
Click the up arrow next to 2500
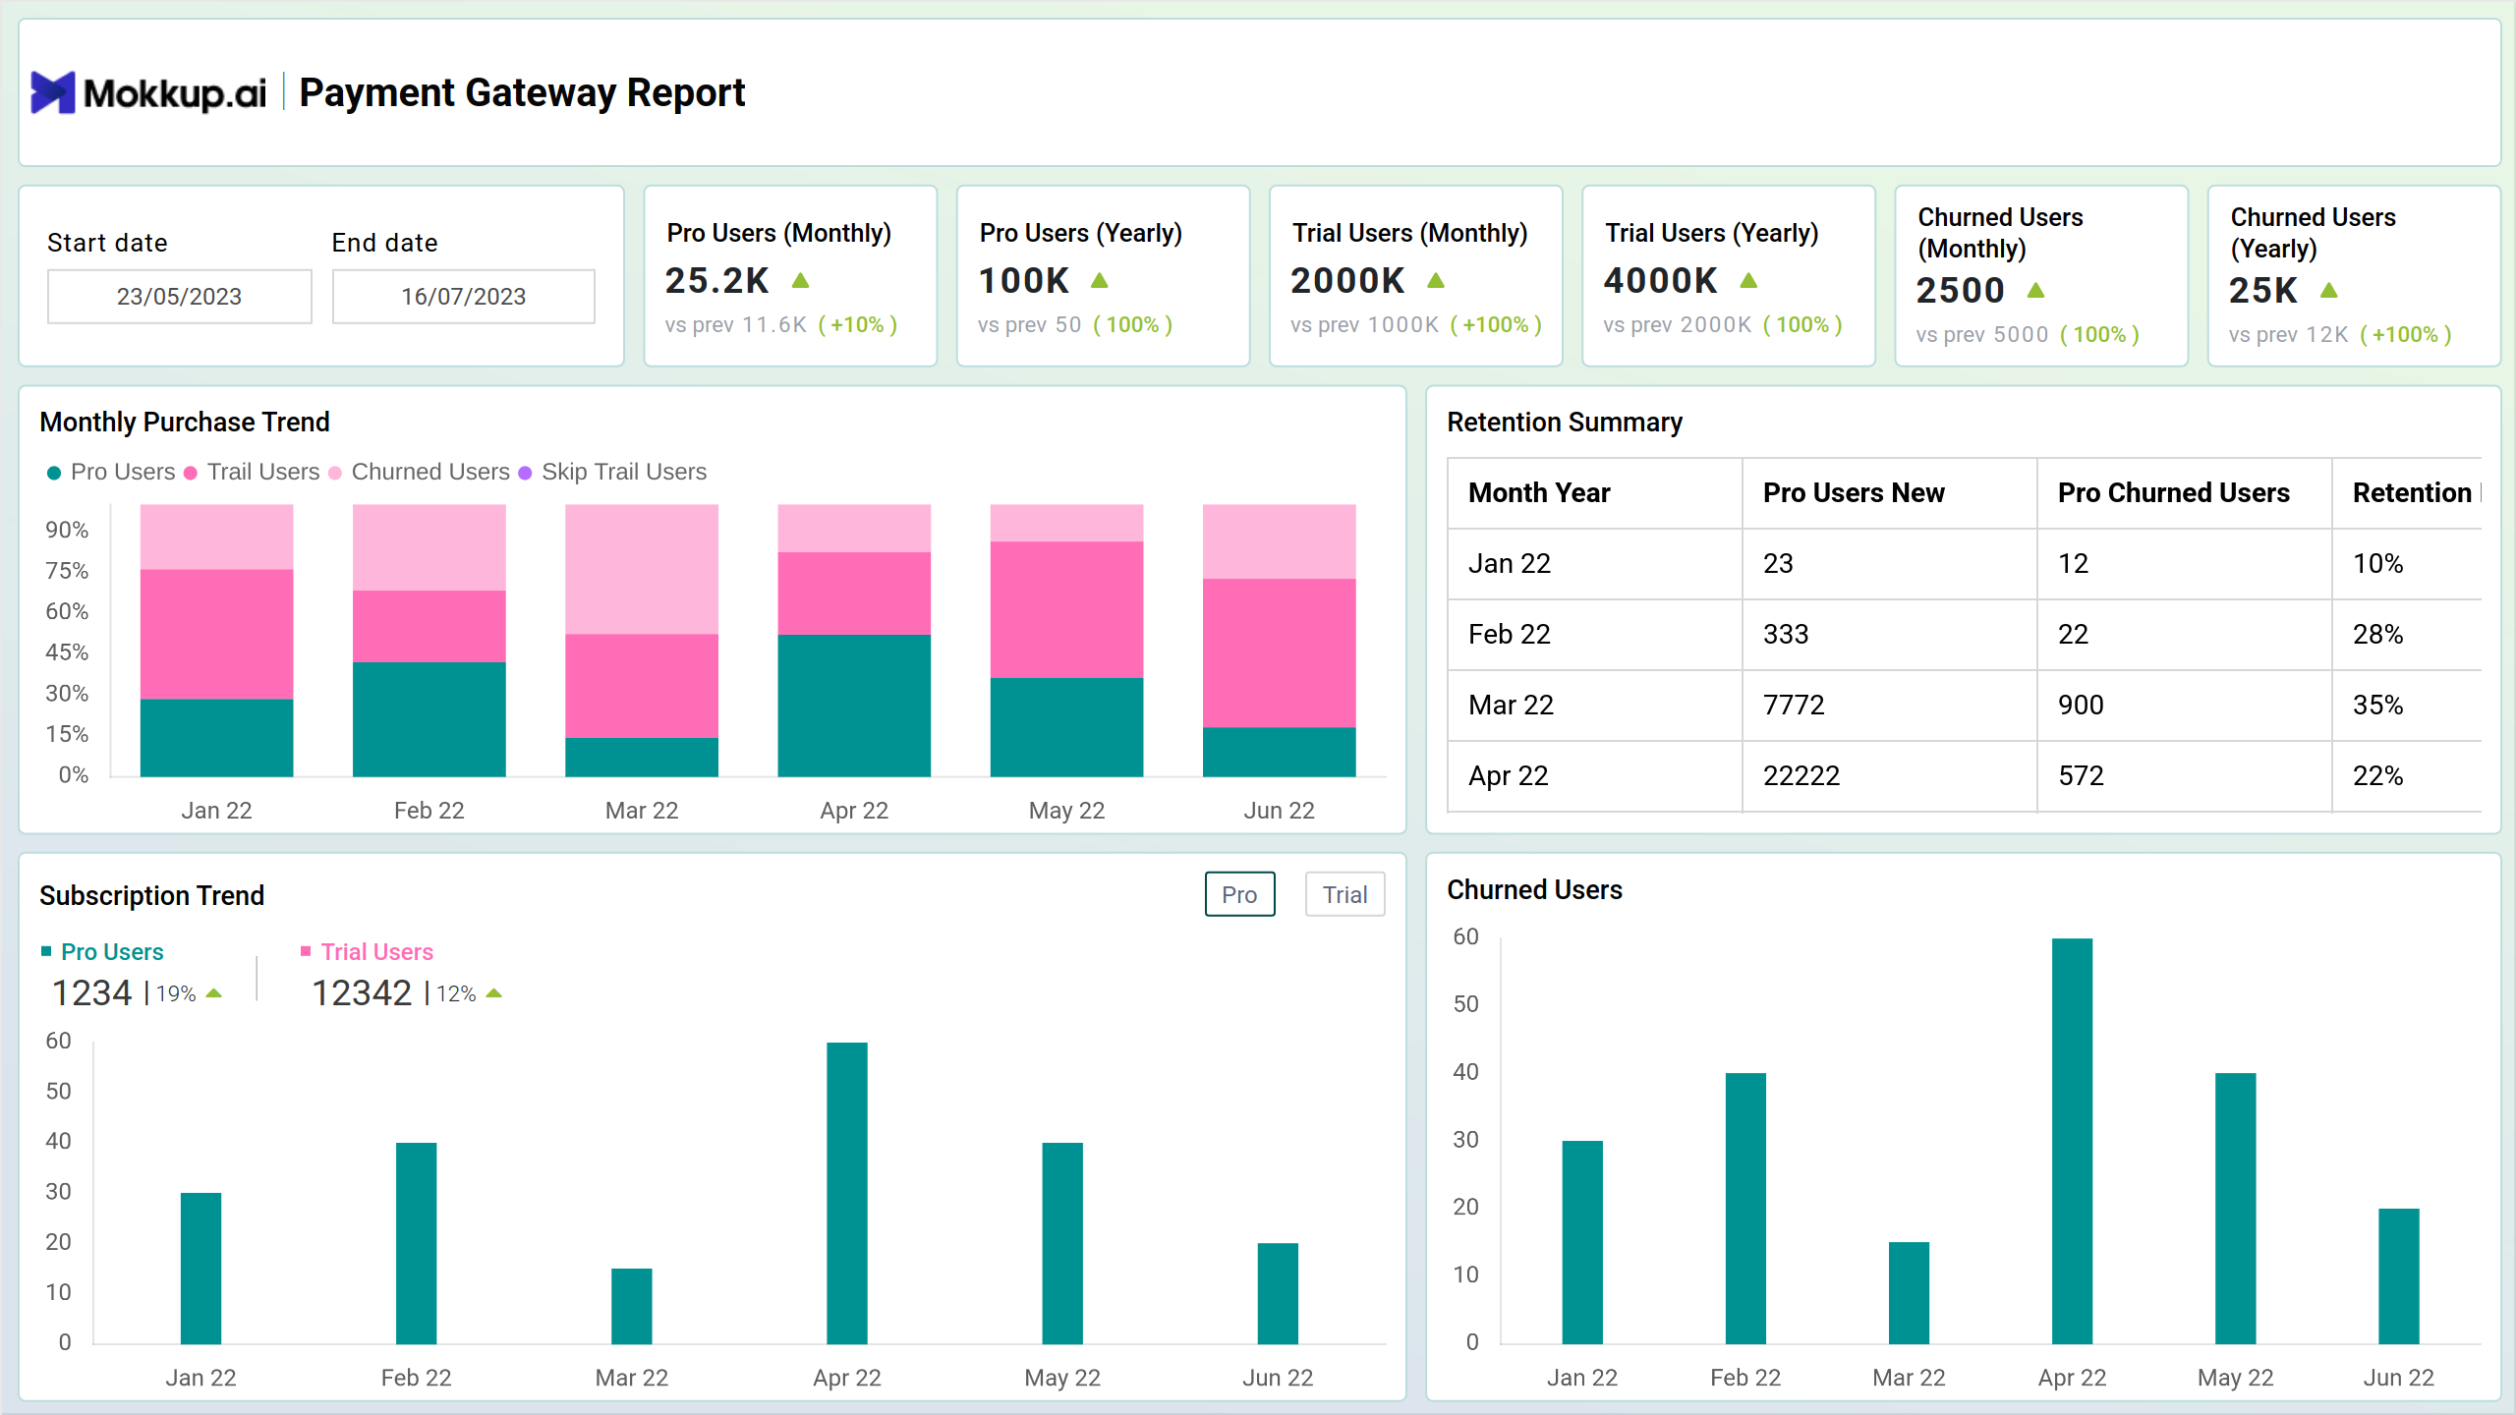2036,291
